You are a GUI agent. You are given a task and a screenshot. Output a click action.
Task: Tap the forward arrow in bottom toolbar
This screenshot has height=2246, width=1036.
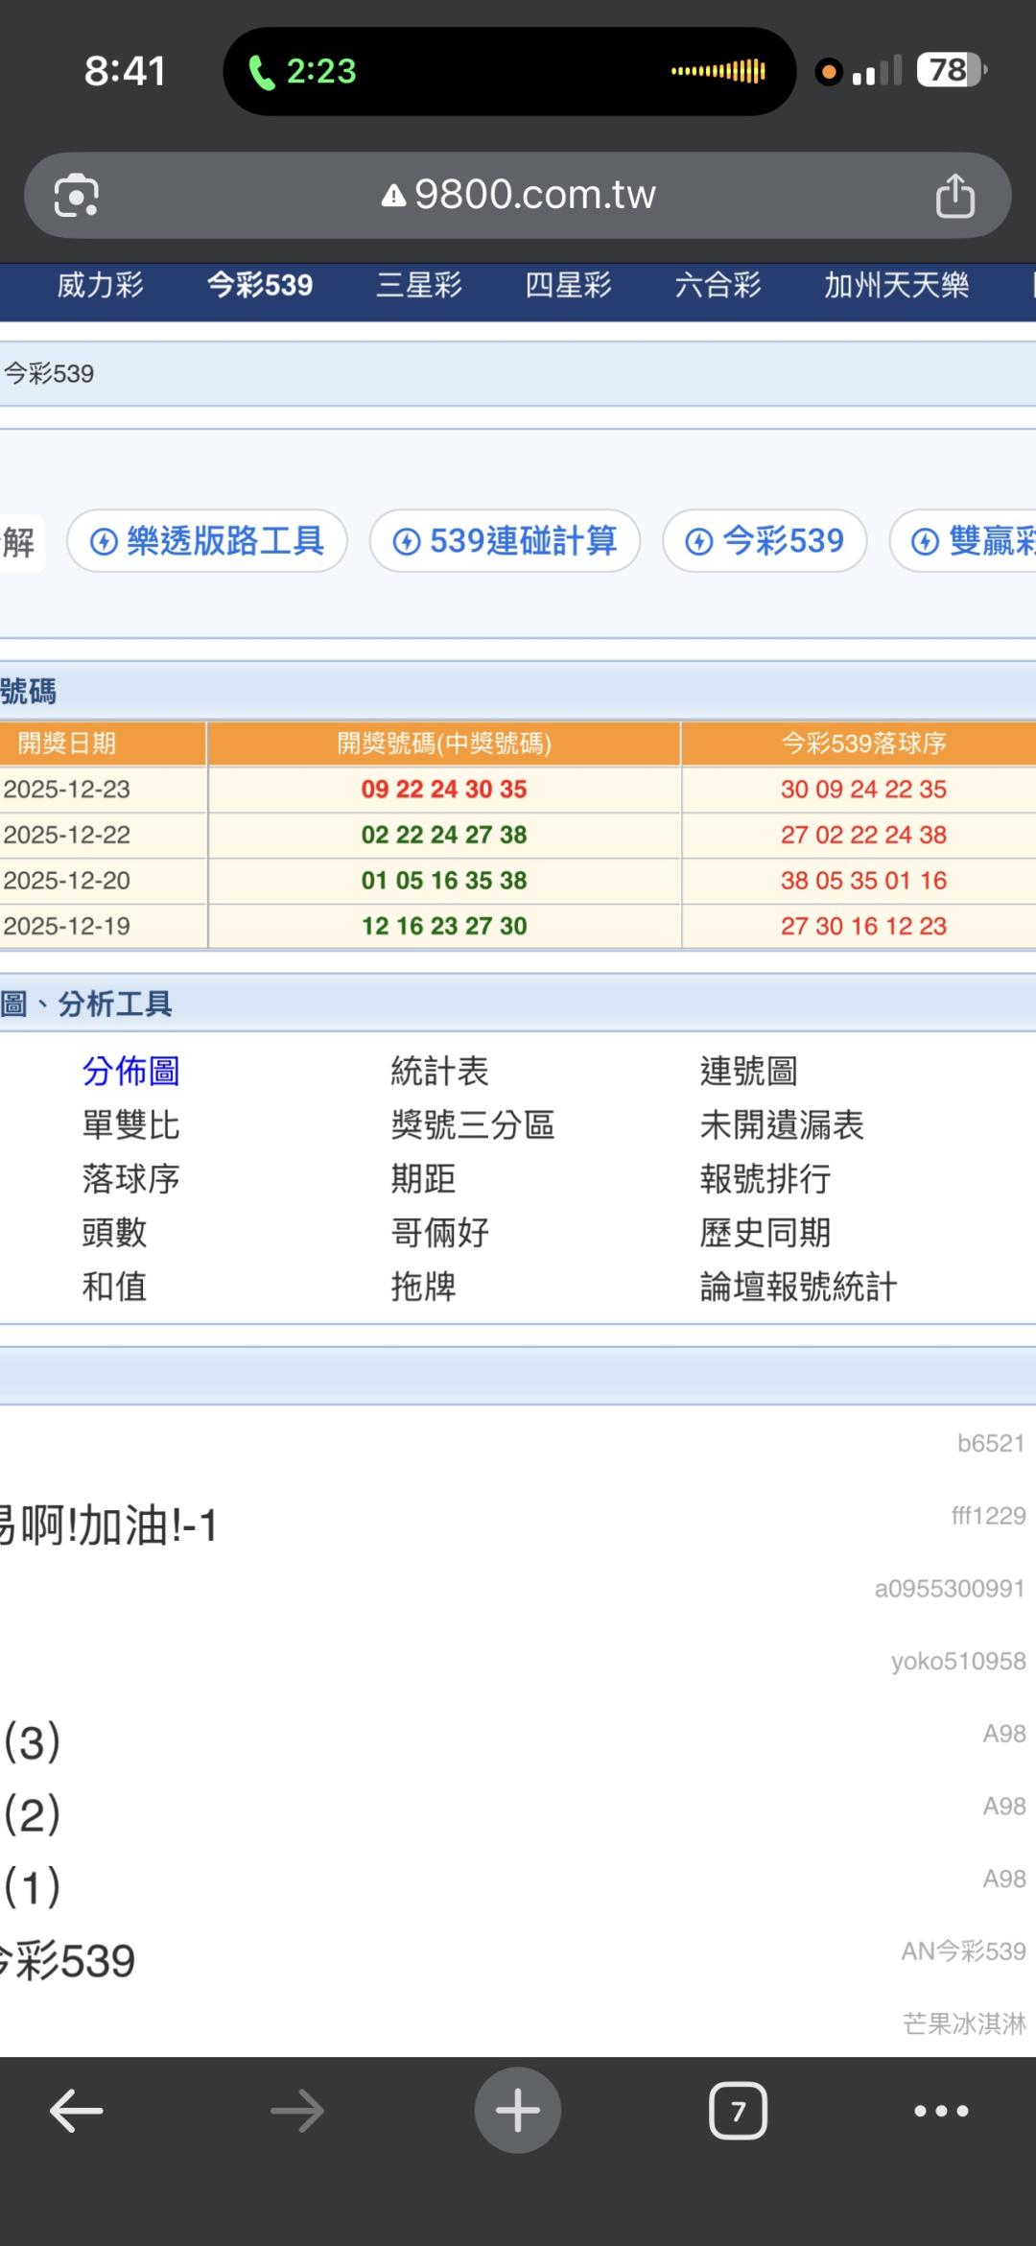pos(296,2111)
